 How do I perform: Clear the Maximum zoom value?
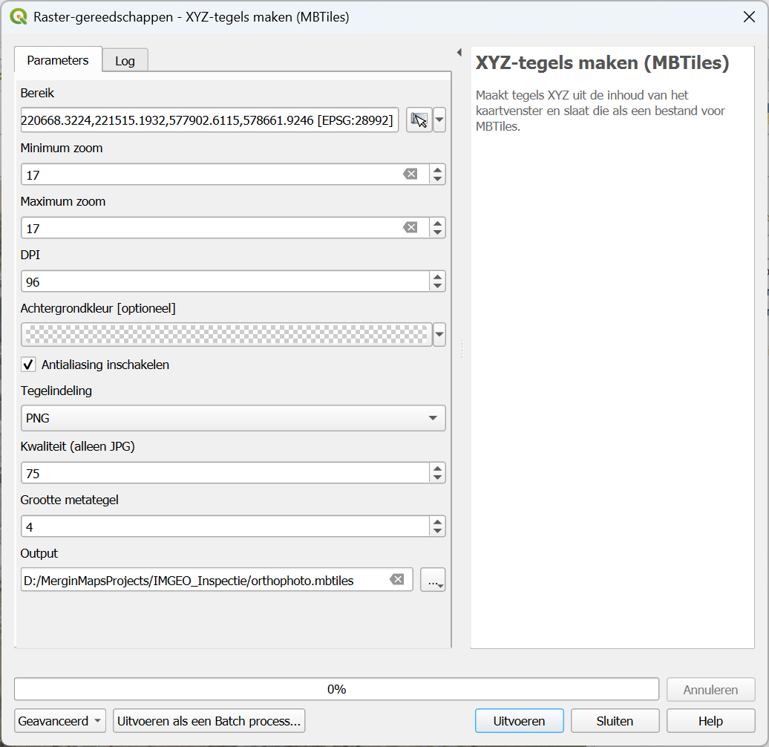tap(410, 228)
